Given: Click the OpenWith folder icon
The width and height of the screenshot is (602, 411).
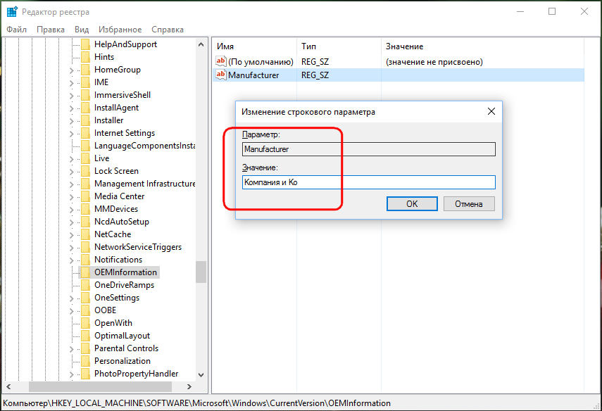Looking at the screenshot, I should pyautogui.click(x=86, y=323).
